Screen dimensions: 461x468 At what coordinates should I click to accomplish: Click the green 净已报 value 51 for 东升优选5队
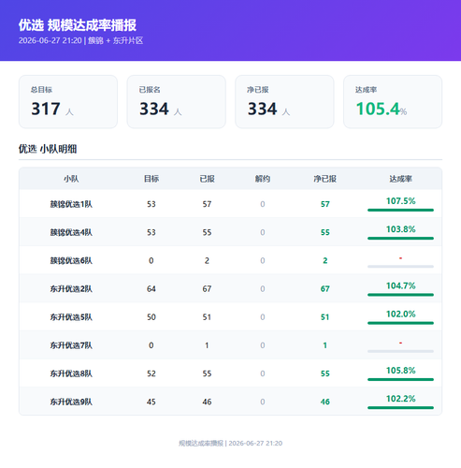(325, 317)
